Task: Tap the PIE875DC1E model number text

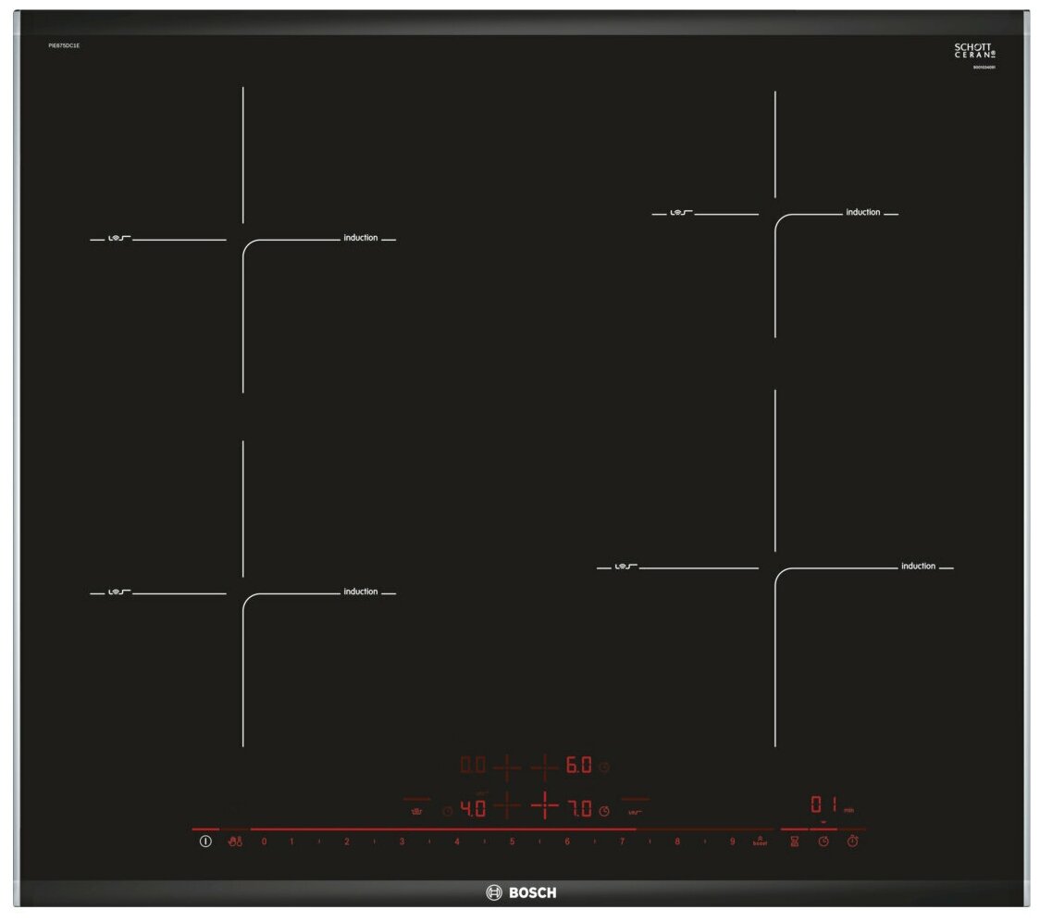Action: (64, 45)
